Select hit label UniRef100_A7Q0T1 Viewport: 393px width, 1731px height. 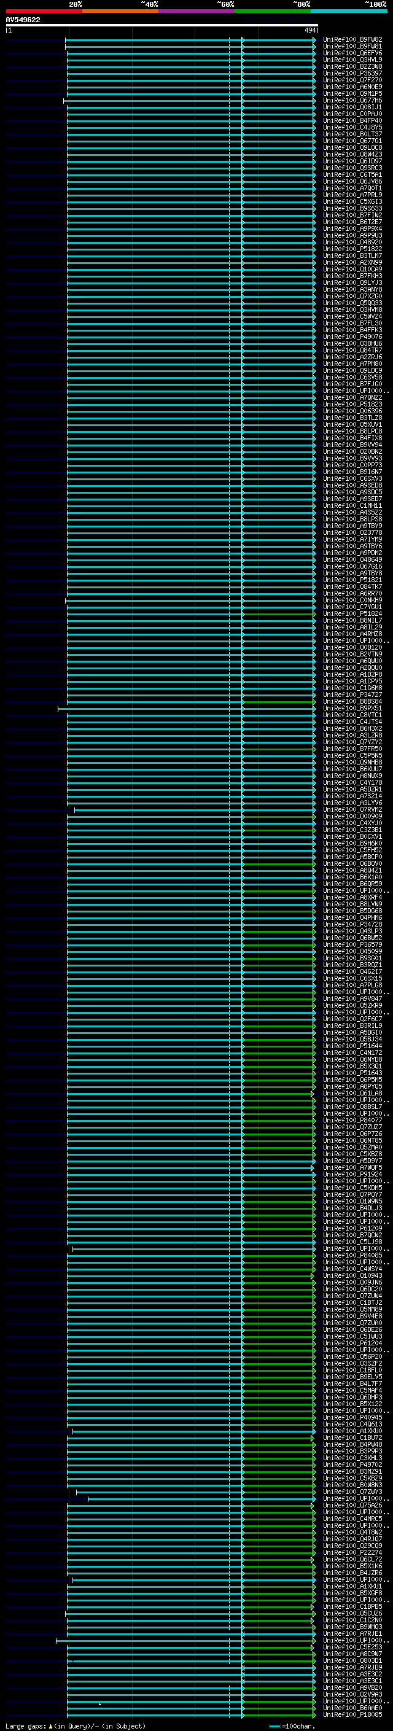(x=352, y=188)
